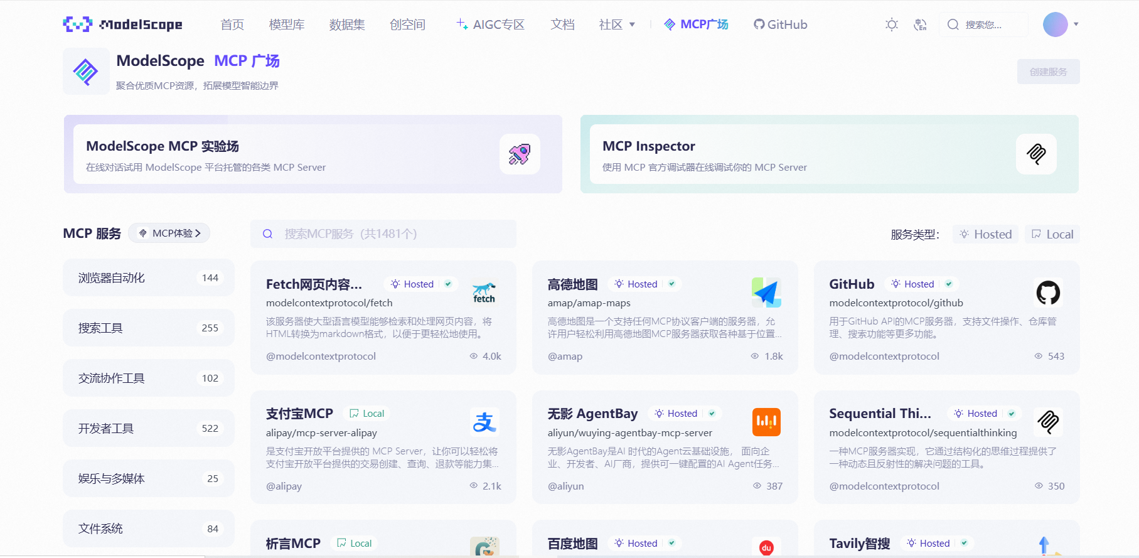The height and width of the screenshot is (558, 1139).
Task: Select 交流协作工具 category
Action: point(149,378)
